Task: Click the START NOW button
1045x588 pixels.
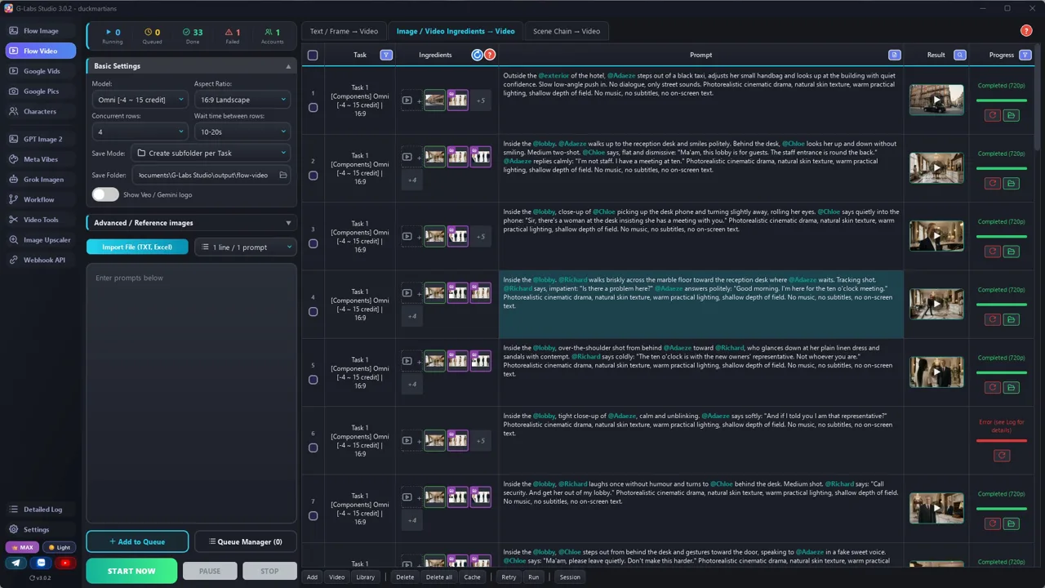Action: 131,571
